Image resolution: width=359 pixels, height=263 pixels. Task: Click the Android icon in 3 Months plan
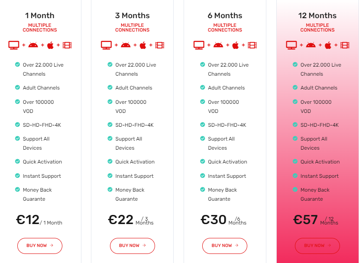[x=126, y=45]
